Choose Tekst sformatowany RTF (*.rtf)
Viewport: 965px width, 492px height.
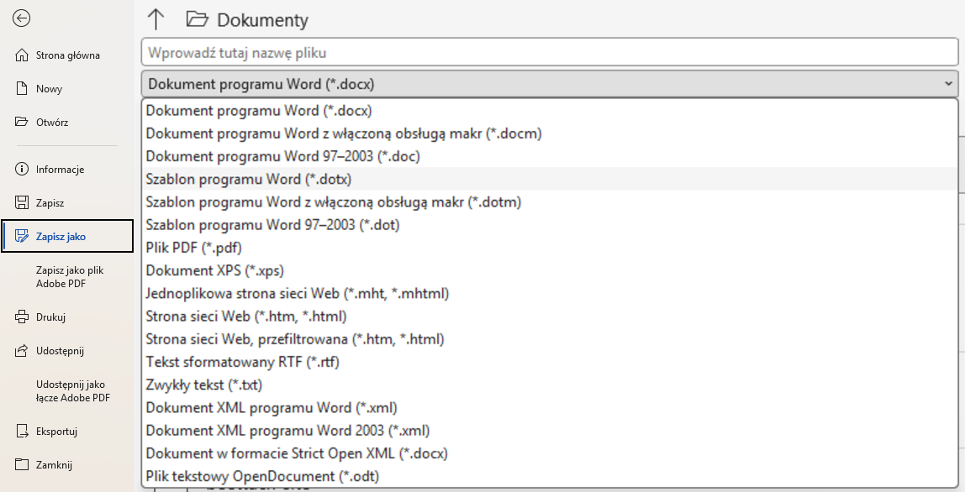242,362
